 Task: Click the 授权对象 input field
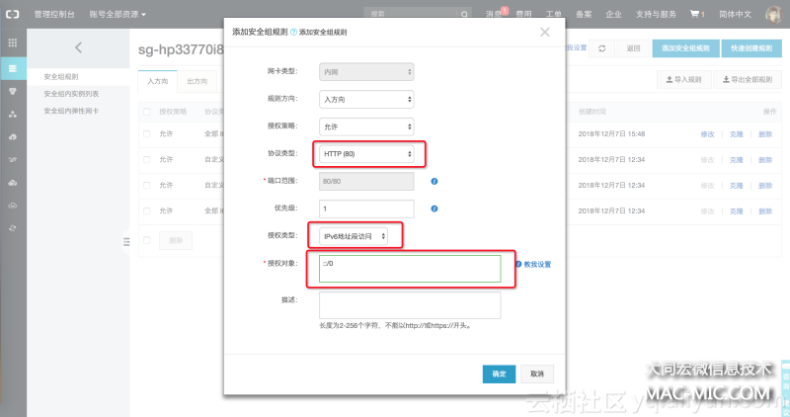pos(409,269)
